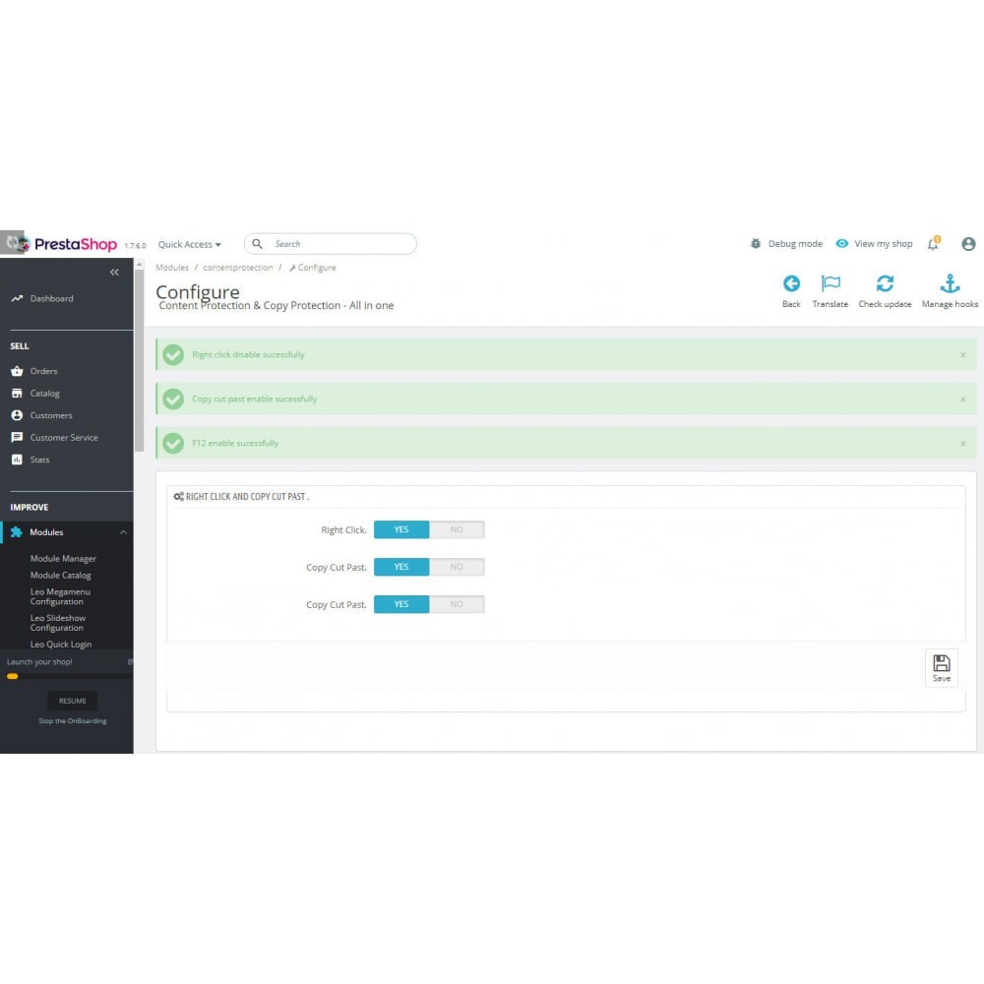Viewport: 984px width, 984px height.
Task: Set first Copy Cut Past to YES
Action: pyautogui.click(x=401, y=567)
